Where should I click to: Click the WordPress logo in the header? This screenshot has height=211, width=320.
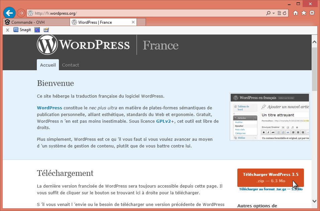[83, 45]
